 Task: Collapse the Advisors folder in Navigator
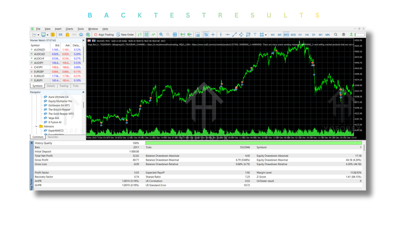pos(36,126)
